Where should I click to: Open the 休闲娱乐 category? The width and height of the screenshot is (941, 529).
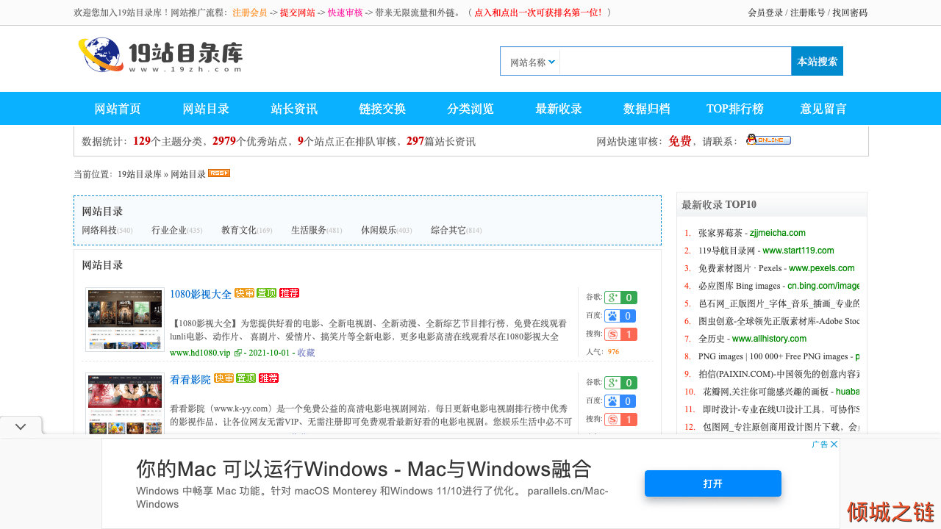pos(379,230)
